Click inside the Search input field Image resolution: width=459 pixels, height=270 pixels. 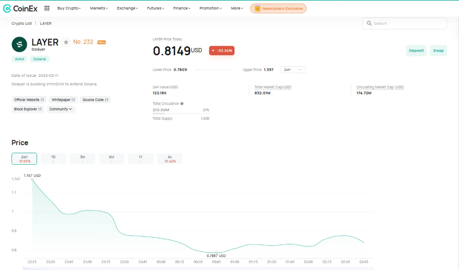tap(404, 23)
